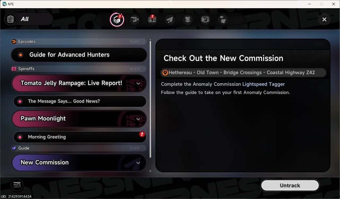The image size is (340, 199).
Task: Open the Lightspeed Tagger link
Action: coord(264,84)
